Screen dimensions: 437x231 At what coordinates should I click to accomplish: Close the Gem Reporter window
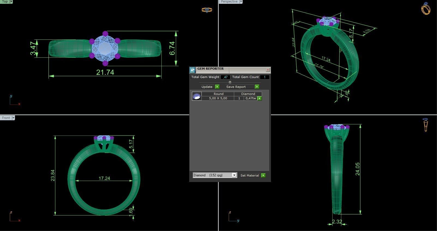(268, 70)
